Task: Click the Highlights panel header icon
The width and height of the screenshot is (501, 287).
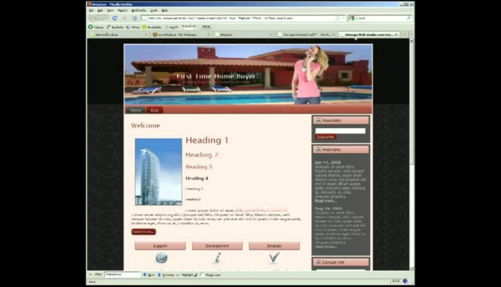Action: [318, 150]
